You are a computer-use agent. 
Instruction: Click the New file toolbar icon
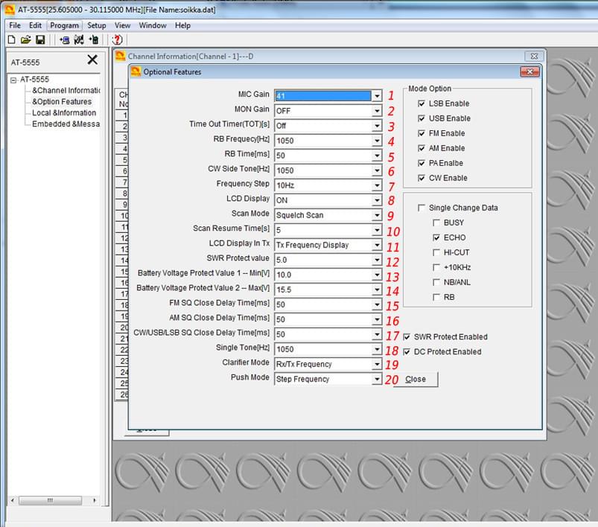coord(11,39)
